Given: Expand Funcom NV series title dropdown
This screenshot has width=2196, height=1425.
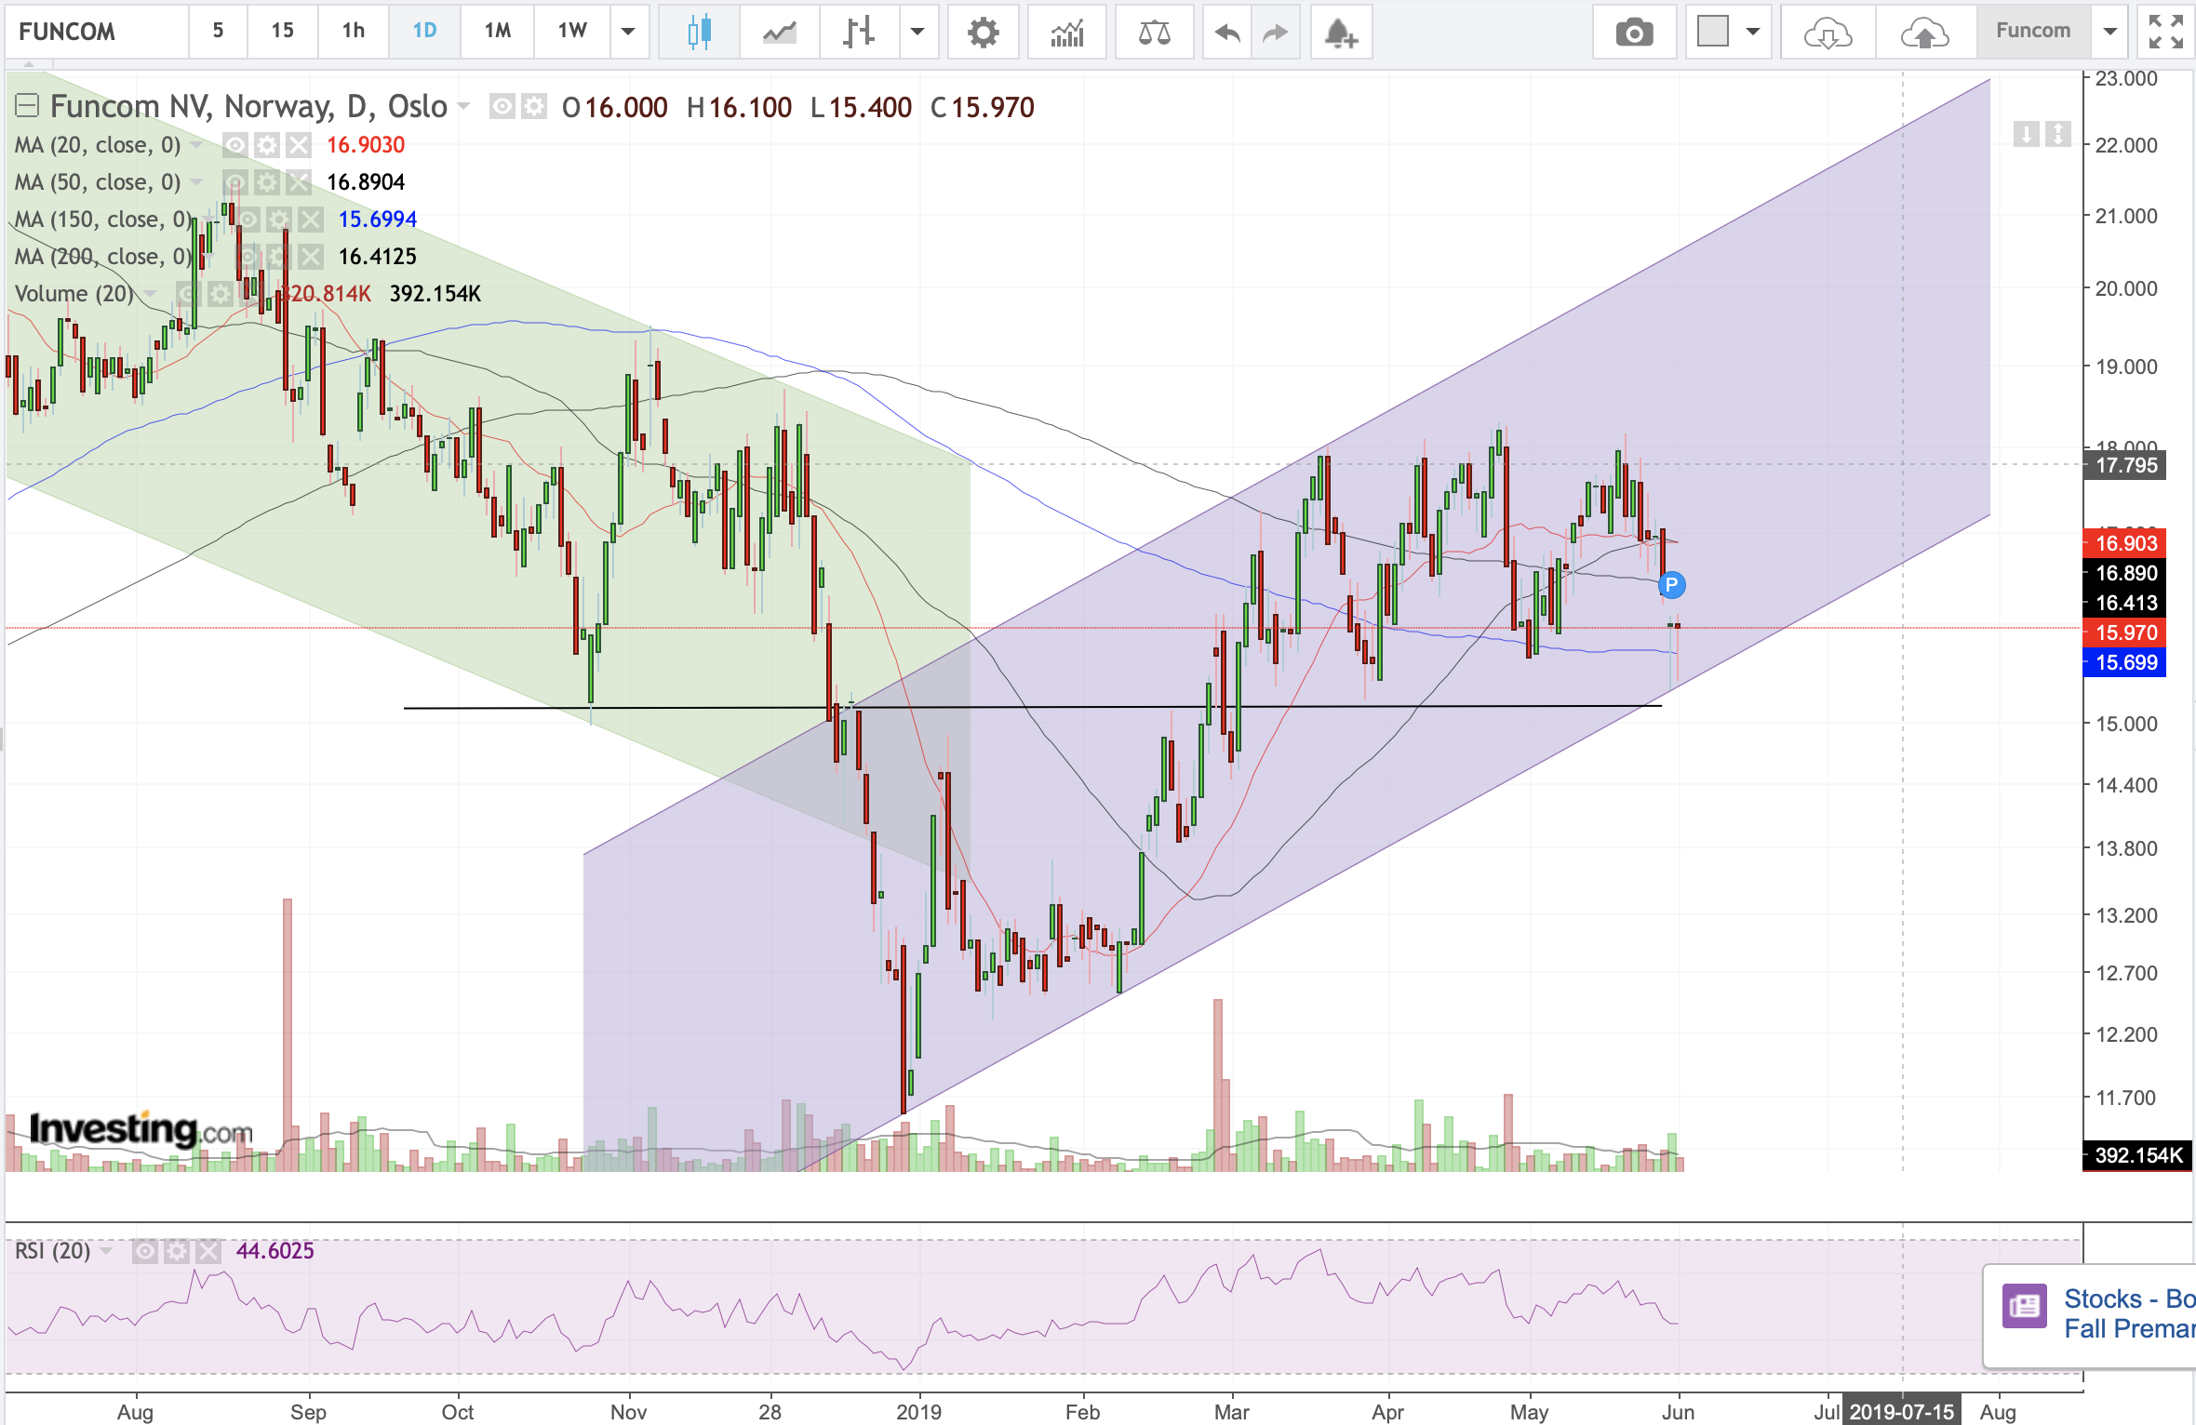Looking at the screenshot, I should [463, 107].
